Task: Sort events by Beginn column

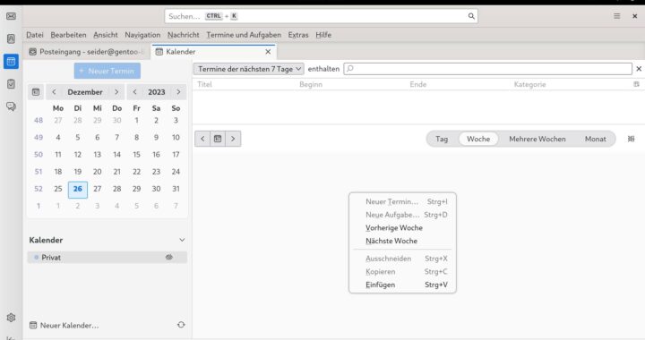Action: (311, 84)
